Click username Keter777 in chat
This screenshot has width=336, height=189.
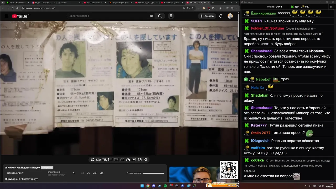pyautogui.click(x=259, y=125)
